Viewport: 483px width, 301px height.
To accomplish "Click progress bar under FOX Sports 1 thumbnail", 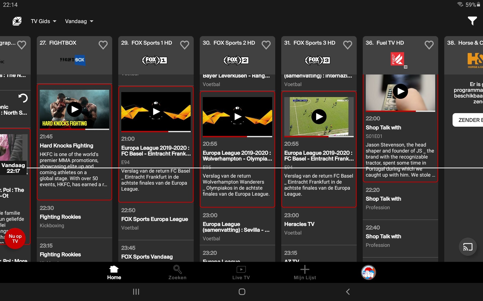I will point(156,131).
